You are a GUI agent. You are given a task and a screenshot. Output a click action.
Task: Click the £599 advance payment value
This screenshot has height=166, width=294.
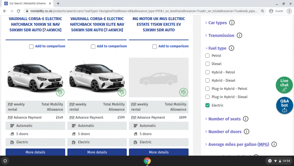point(121,117)
